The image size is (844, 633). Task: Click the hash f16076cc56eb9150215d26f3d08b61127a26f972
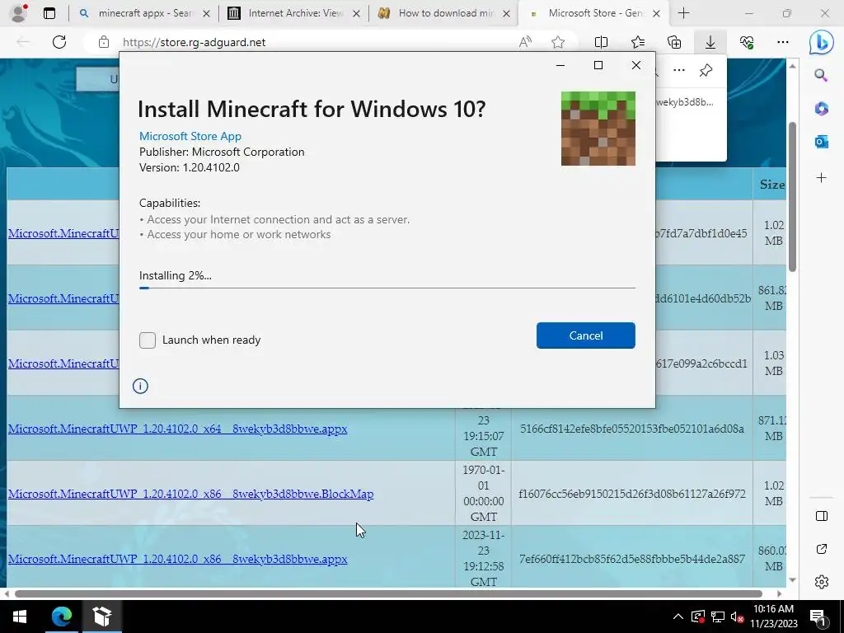[x=632, y=494]
